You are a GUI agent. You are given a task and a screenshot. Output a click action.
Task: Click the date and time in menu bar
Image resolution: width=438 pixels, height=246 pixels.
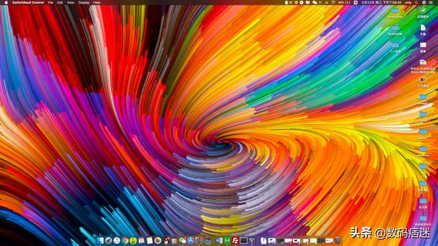[382, 3]
